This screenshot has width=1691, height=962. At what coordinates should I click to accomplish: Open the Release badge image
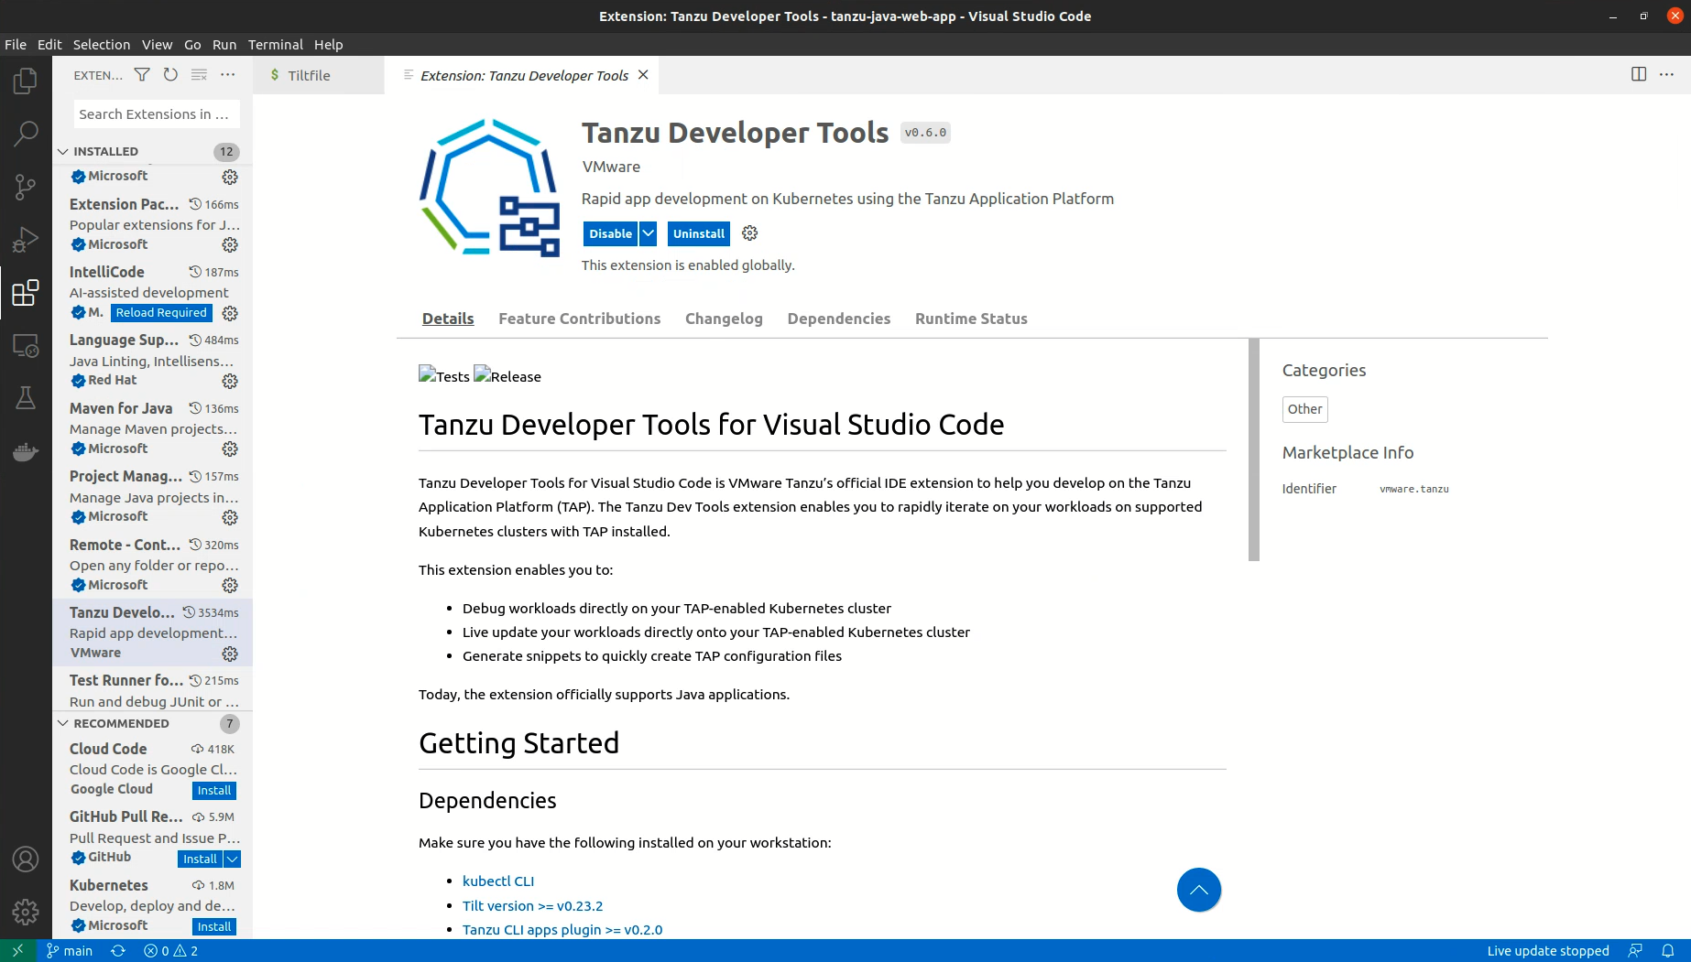pos(507,375)
